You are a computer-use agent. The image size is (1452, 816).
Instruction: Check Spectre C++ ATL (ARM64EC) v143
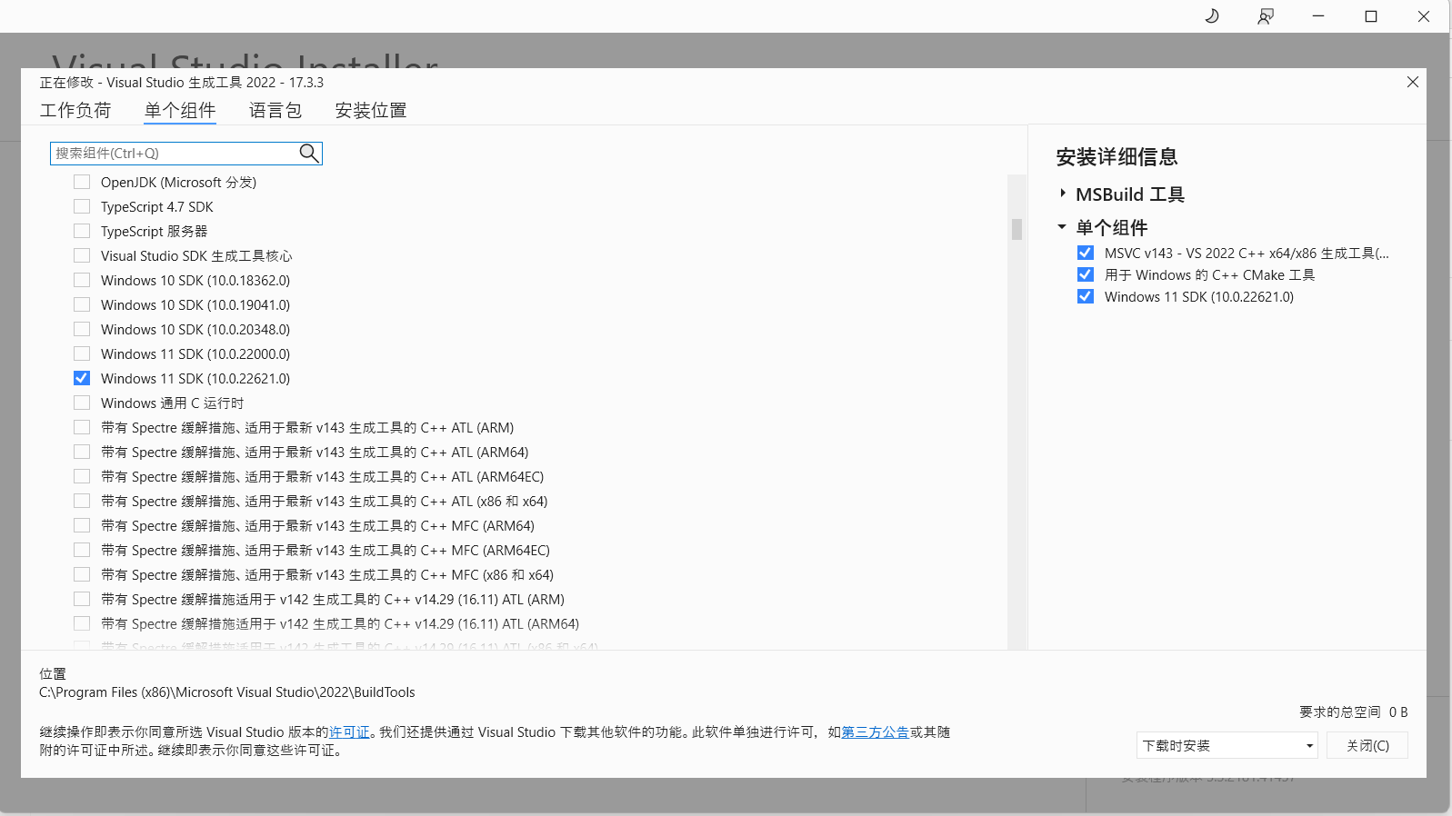click(82, 476)
